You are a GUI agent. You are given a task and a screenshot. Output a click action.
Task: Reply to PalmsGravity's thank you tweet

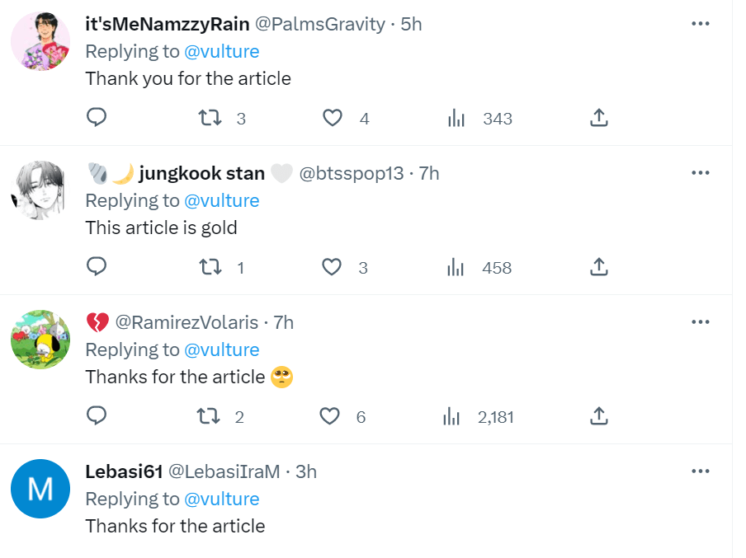coord(97,118)
